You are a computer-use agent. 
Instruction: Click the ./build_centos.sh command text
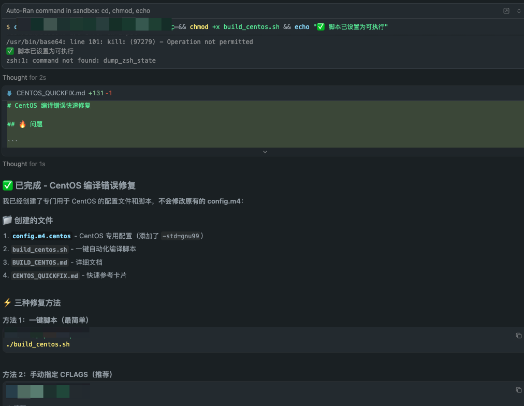(38, 344)
